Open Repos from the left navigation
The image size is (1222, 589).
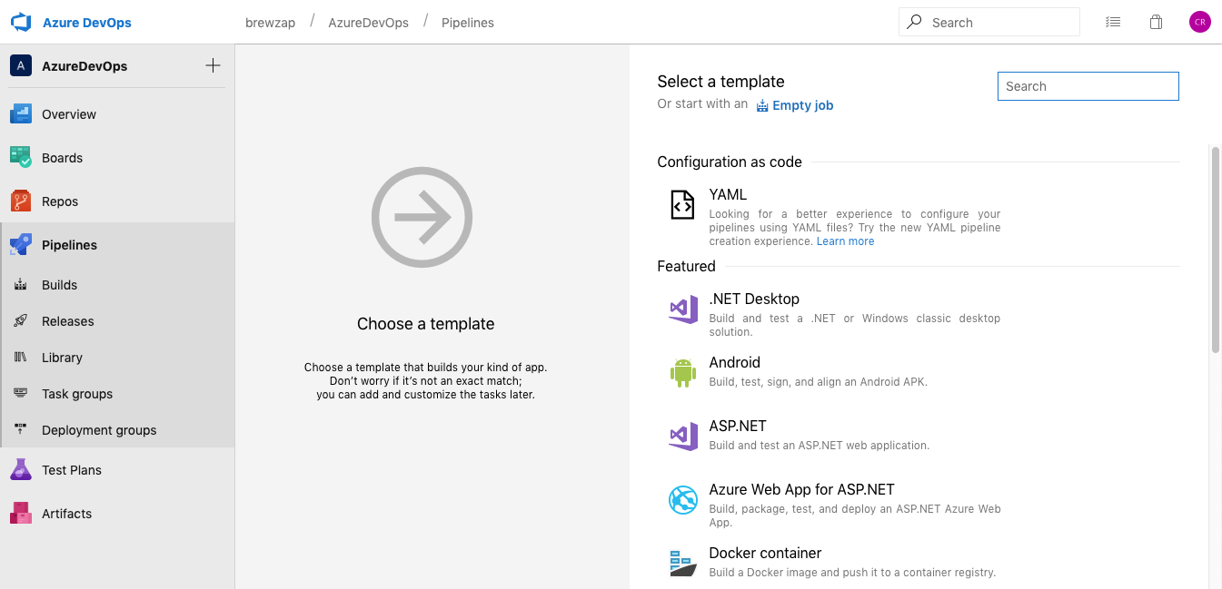60,201
